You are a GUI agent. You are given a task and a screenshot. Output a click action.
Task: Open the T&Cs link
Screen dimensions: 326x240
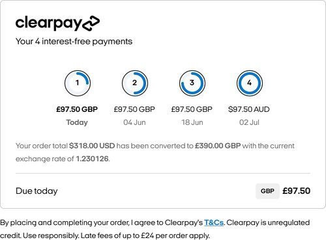click(x=214, y=222)
